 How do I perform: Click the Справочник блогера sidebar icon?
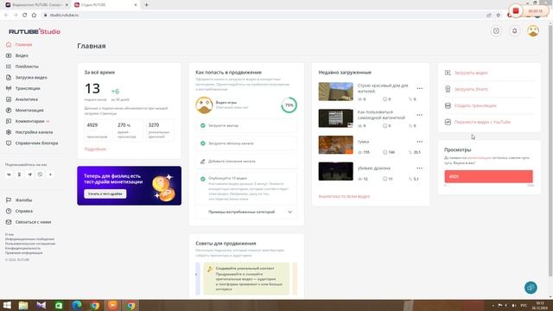click(9, 143)
